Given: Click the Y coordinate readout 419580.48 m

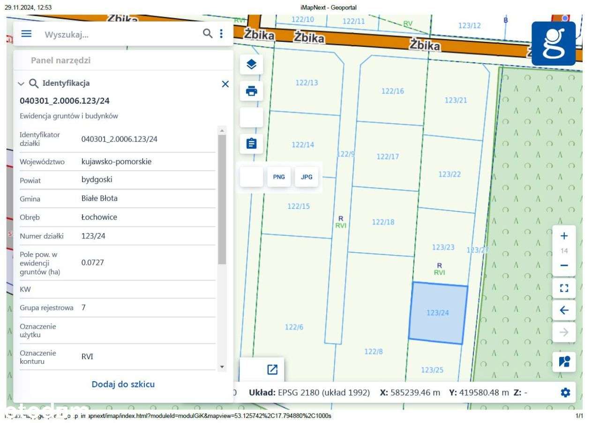Looking at the screenshot, I should tap(479, 393).
